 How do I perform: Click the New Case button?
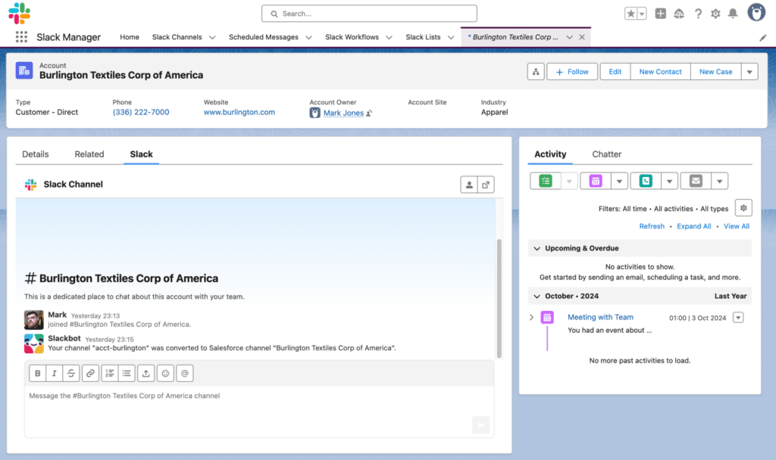coord(715,72)
